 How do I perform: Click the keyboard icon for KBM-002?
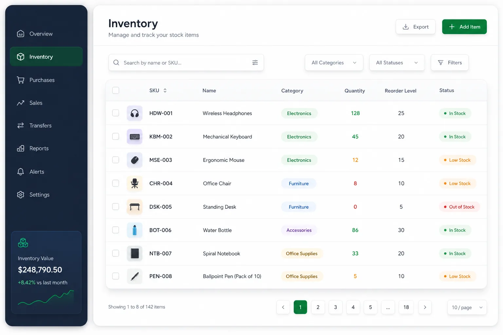click(135, 137)
